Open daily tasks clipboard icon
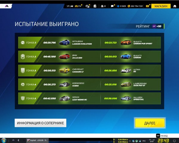The width and height of the screenshot is (179, 143). pyautogui.click(x=95, y=6)
